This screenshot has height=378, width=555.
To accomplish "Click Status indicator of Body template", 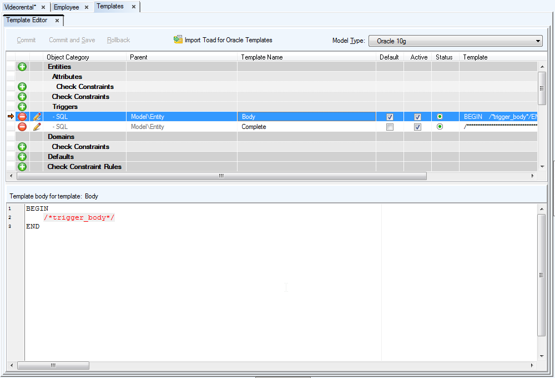I will tap(440, 116).
